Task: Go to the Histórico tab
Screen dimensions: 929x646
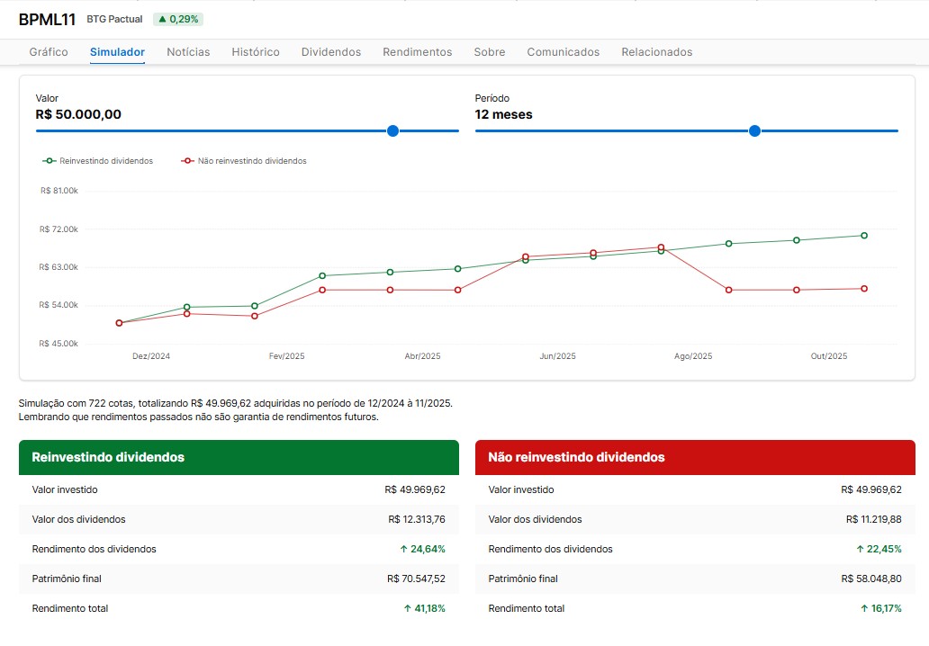Action: coord(256,52)
